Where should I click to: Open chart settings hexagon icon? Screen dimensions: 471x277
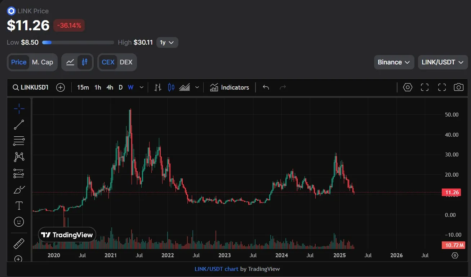(x=408, y=87)
